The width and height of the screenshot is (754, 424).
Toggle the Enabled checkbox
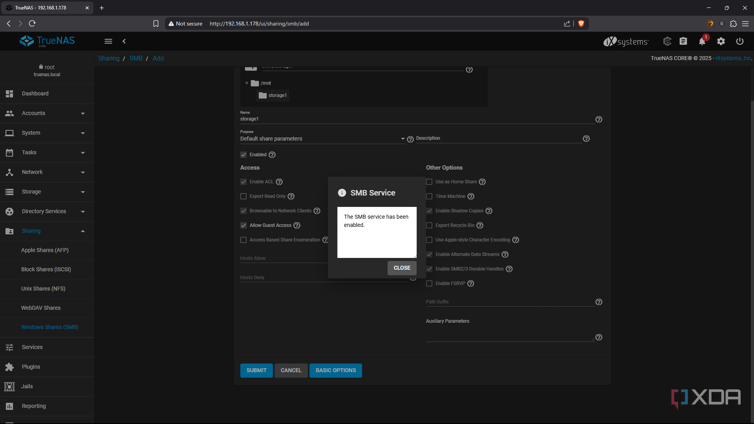(243, 155)
